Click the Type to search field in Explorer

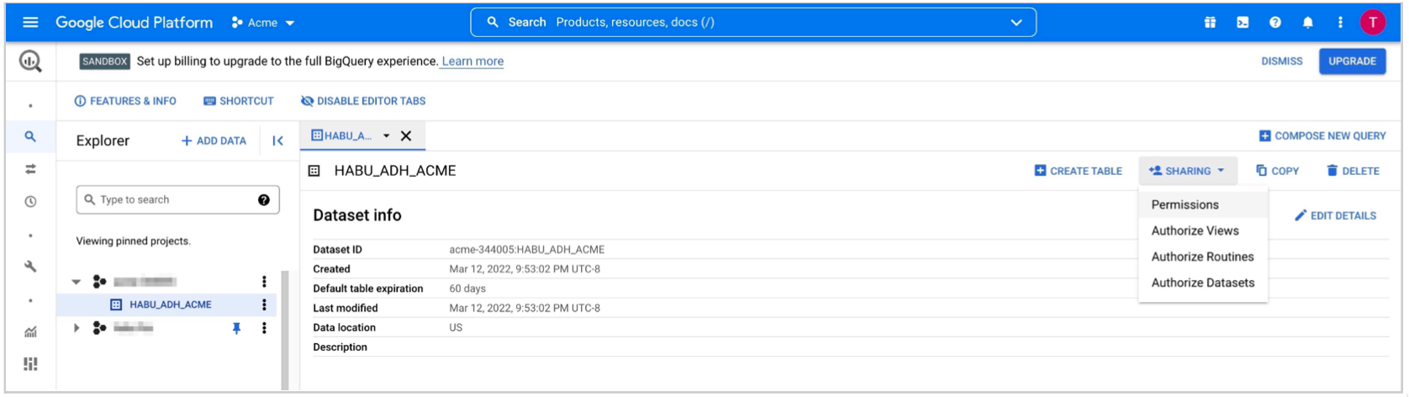coord(172,199)
